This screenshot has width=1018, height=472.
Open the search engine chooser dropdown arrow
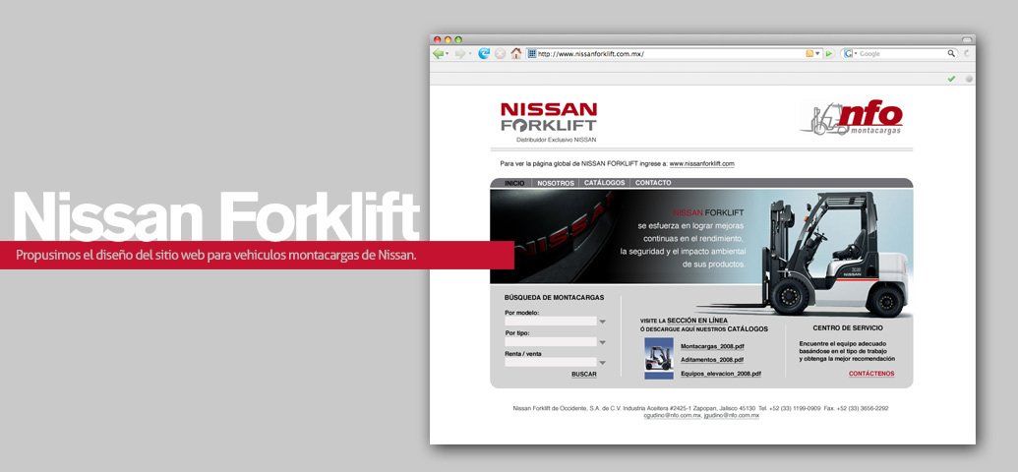(856, 54)
